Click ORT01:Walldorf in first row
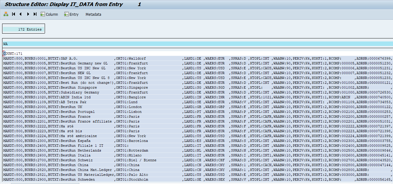 (x=131, y=58)
